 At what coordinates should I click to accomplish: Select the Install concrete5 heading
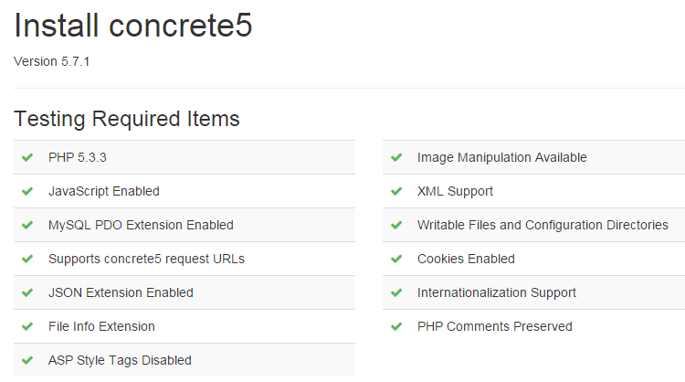133,26
